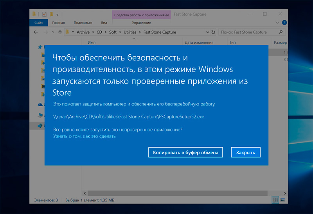Click the properties icon in quick access toolbar

[x=44, y=14]
